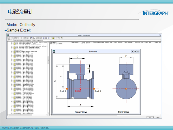Close the Select Instrument window

160,35
